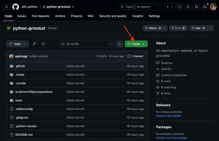Screen dimensions: 219x141
Task: Open repositories icon in top header
Action: 196,7
